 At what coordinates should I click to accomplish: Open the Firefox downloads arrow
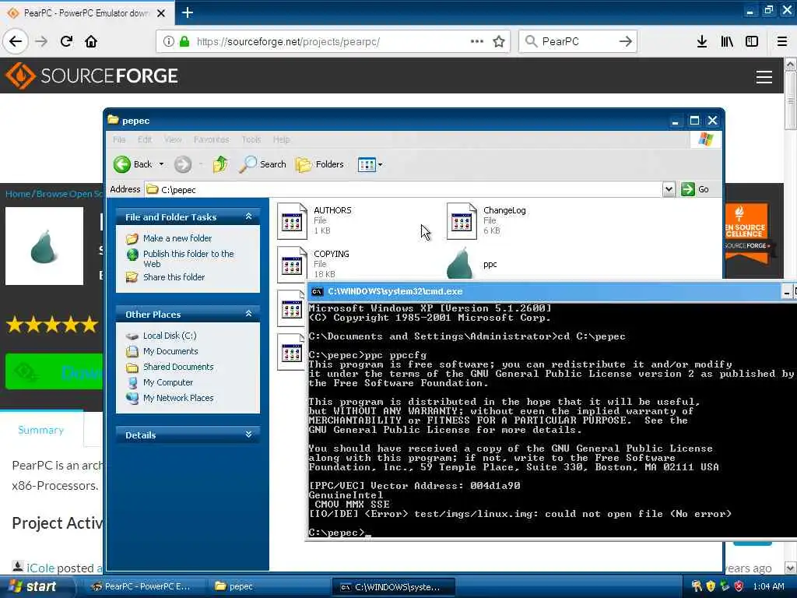coord(702,41)
